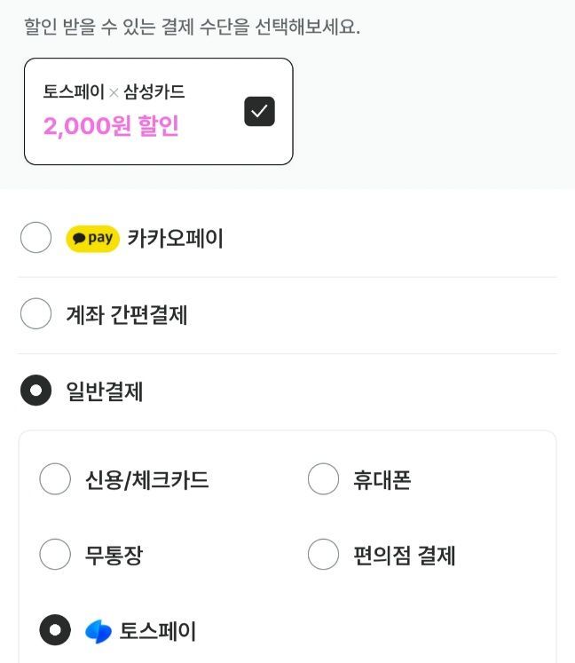This screenshot has height=663, width=575.
Task: Click the 편의점 결제 text label
Action: click(x=404, y=556)
